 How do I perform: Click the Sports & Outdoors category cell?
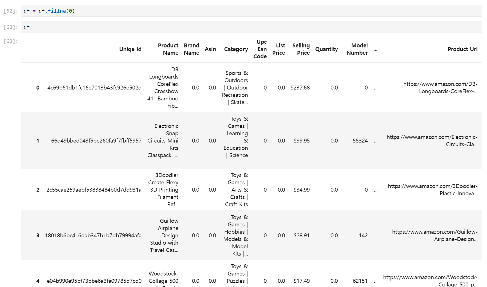pyautogui.click(x=235, y=88)
